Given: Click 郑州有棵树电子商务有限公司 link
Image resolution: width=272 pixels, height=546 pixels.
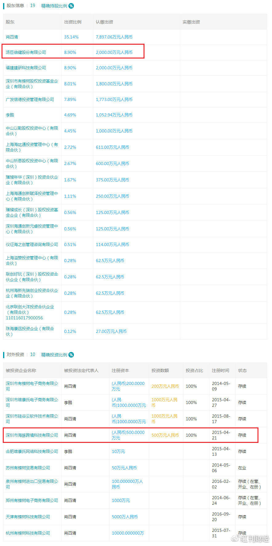Looking at the screenshot, I should click(32, 500).
